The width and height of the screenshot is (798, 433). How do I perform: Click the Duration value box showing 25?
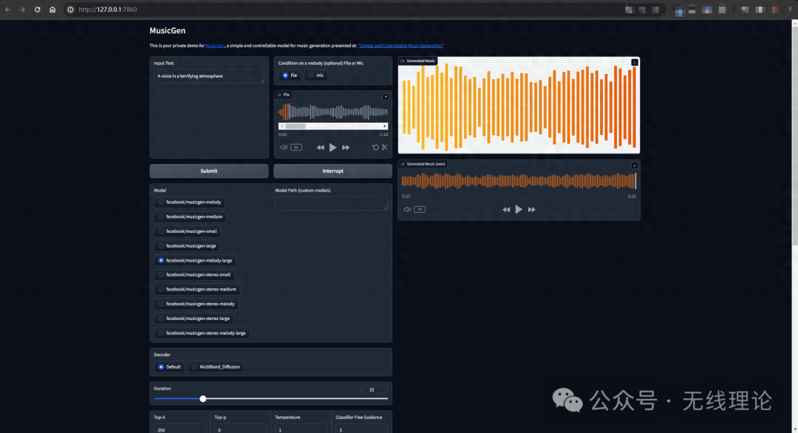tap(374, 389)
